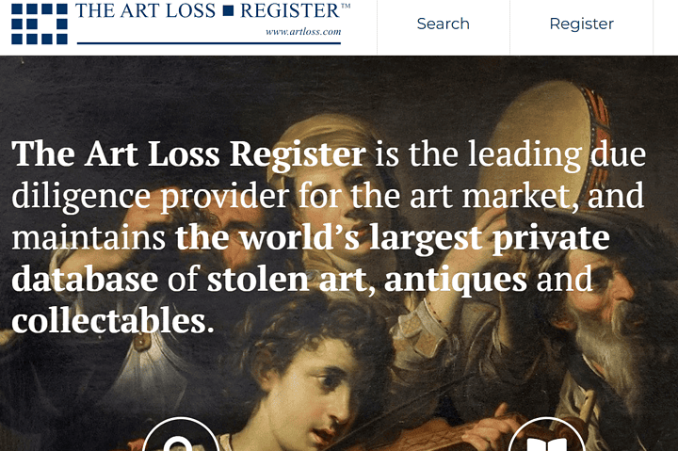
Task: Click THE ART LOSS REGISTER logo text
Action: [207, 10]
